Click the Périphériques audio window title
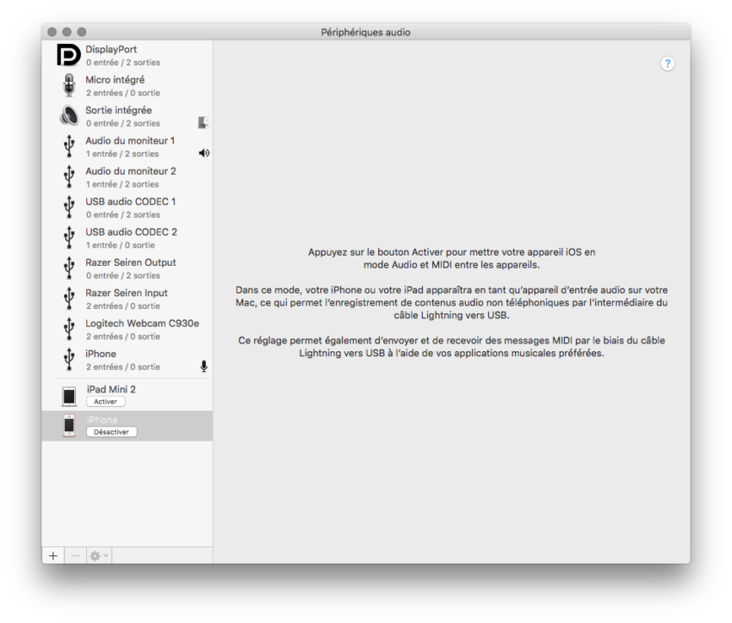 coord(365,32)
